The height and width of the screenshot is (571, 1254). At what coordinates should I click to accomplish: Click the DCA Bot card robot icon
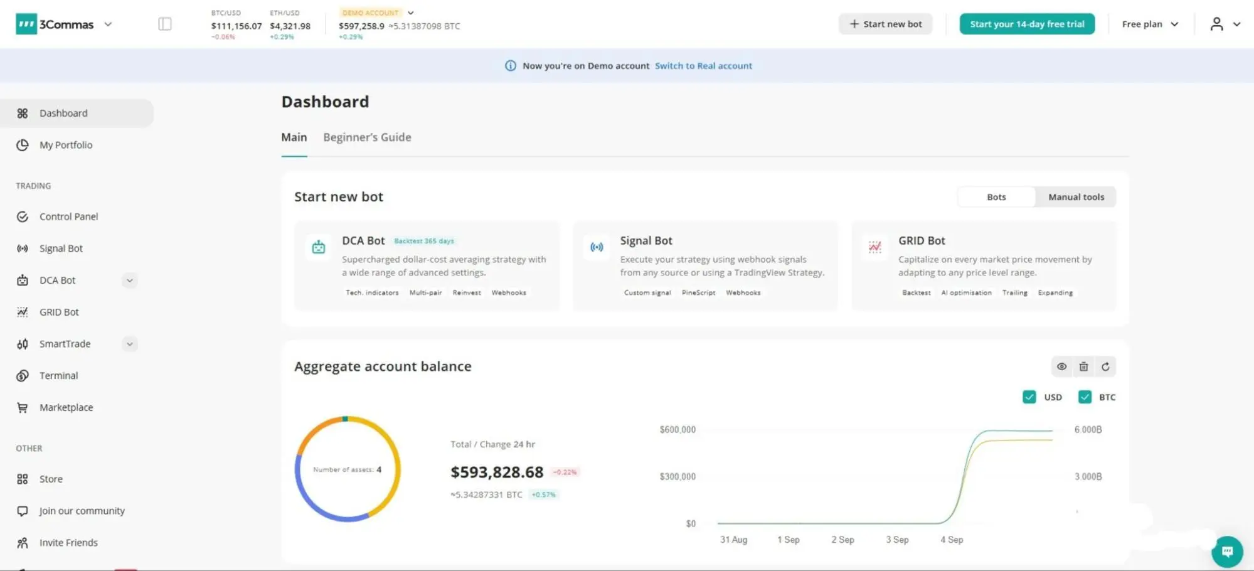coord(319,247)
